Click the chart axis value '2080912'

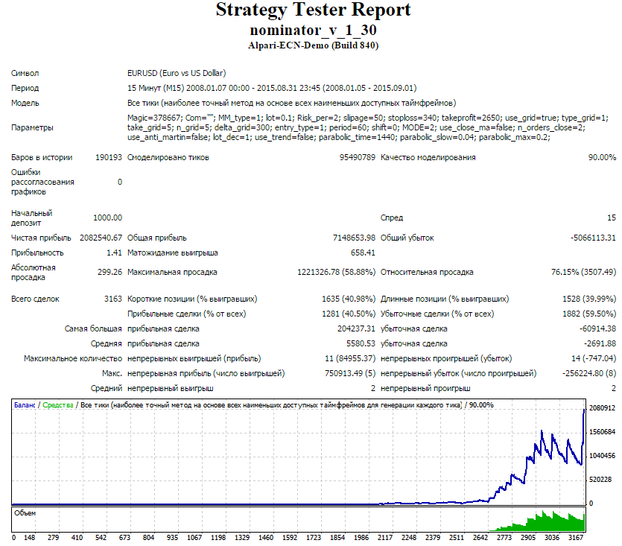(602, 408)
